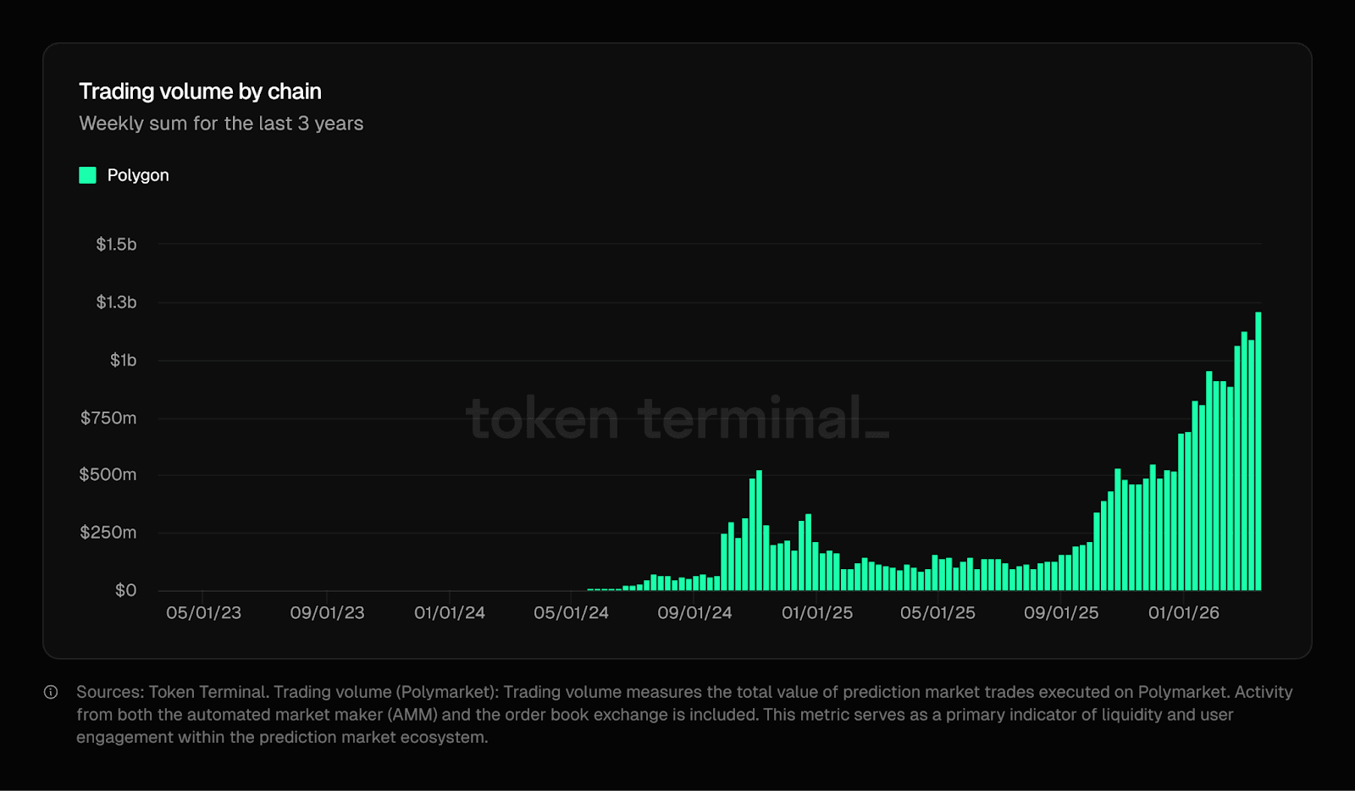
Task: Click the $0 baseline label
Action: (124, 589)
